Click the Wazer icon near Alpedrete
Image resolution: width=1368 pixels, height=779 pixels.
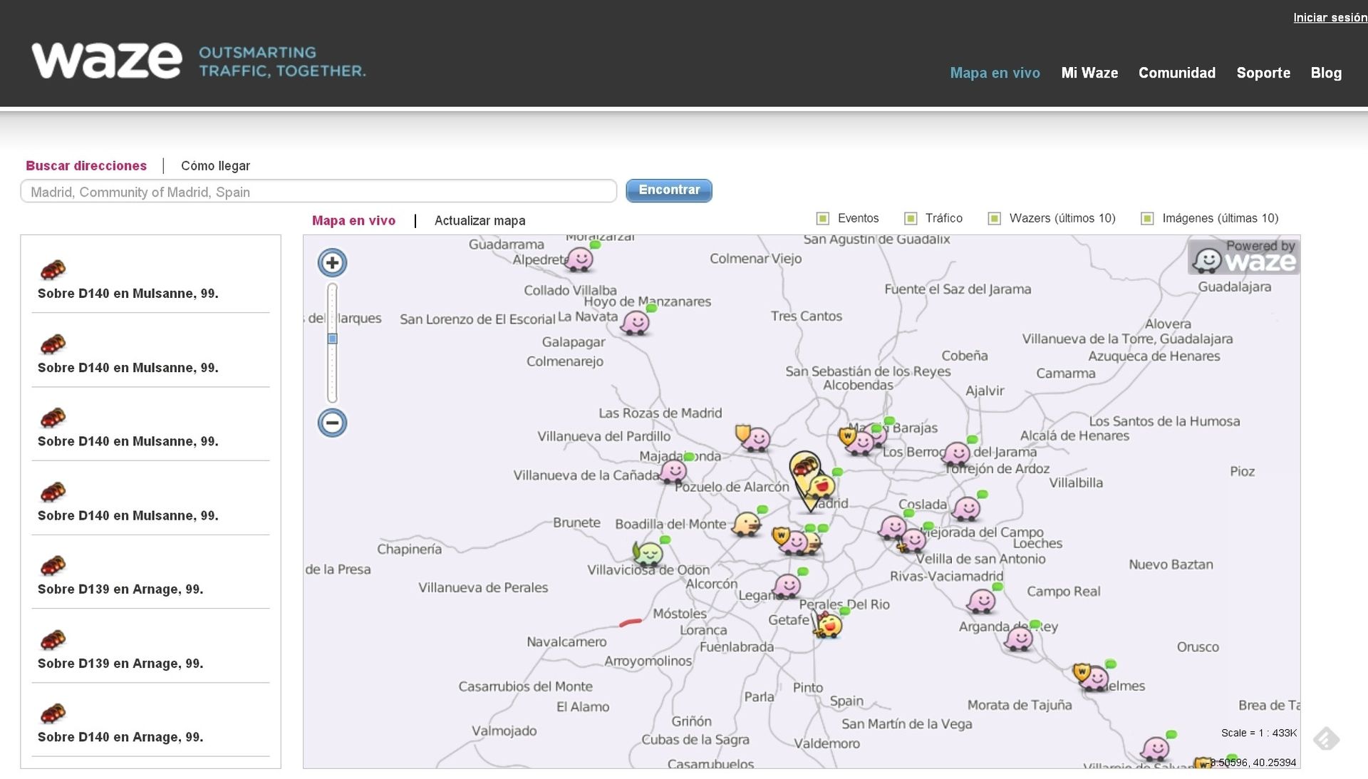(580, 258)
